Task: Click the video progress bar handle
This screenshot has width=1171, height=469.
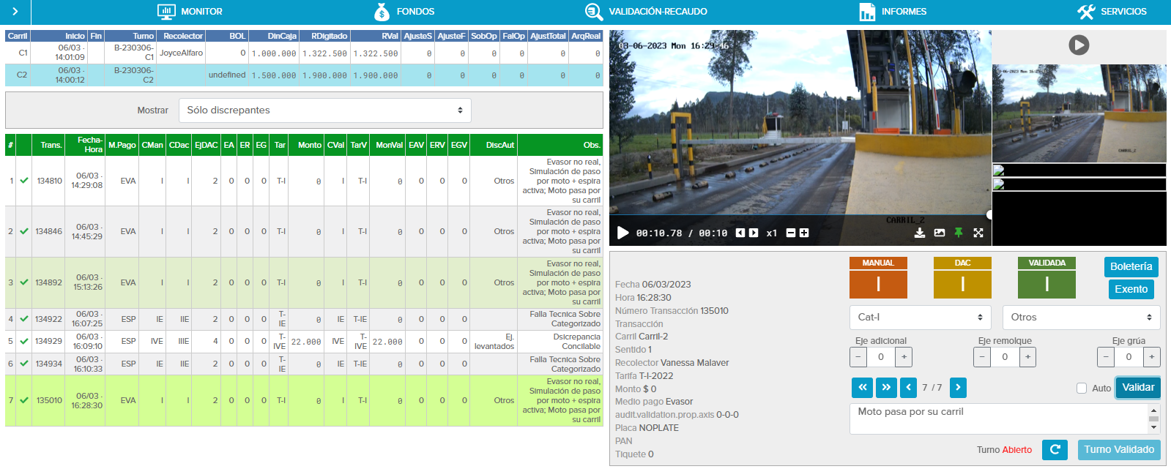Action: coord(989,215)
